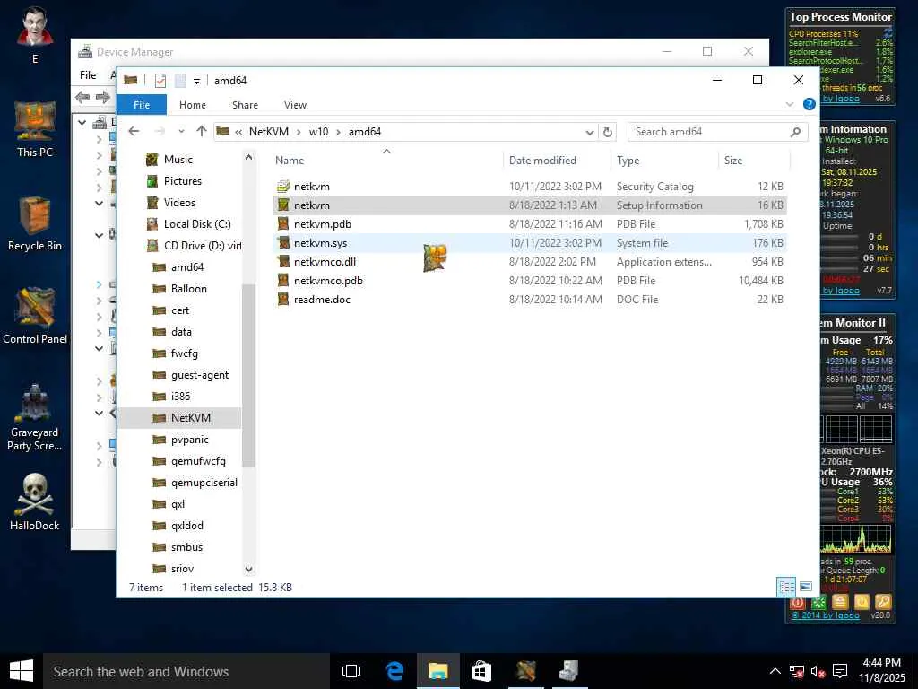Select the netkvmco.pdb file
The width and height of the screenshot is (918, 689).
[530, 280]
